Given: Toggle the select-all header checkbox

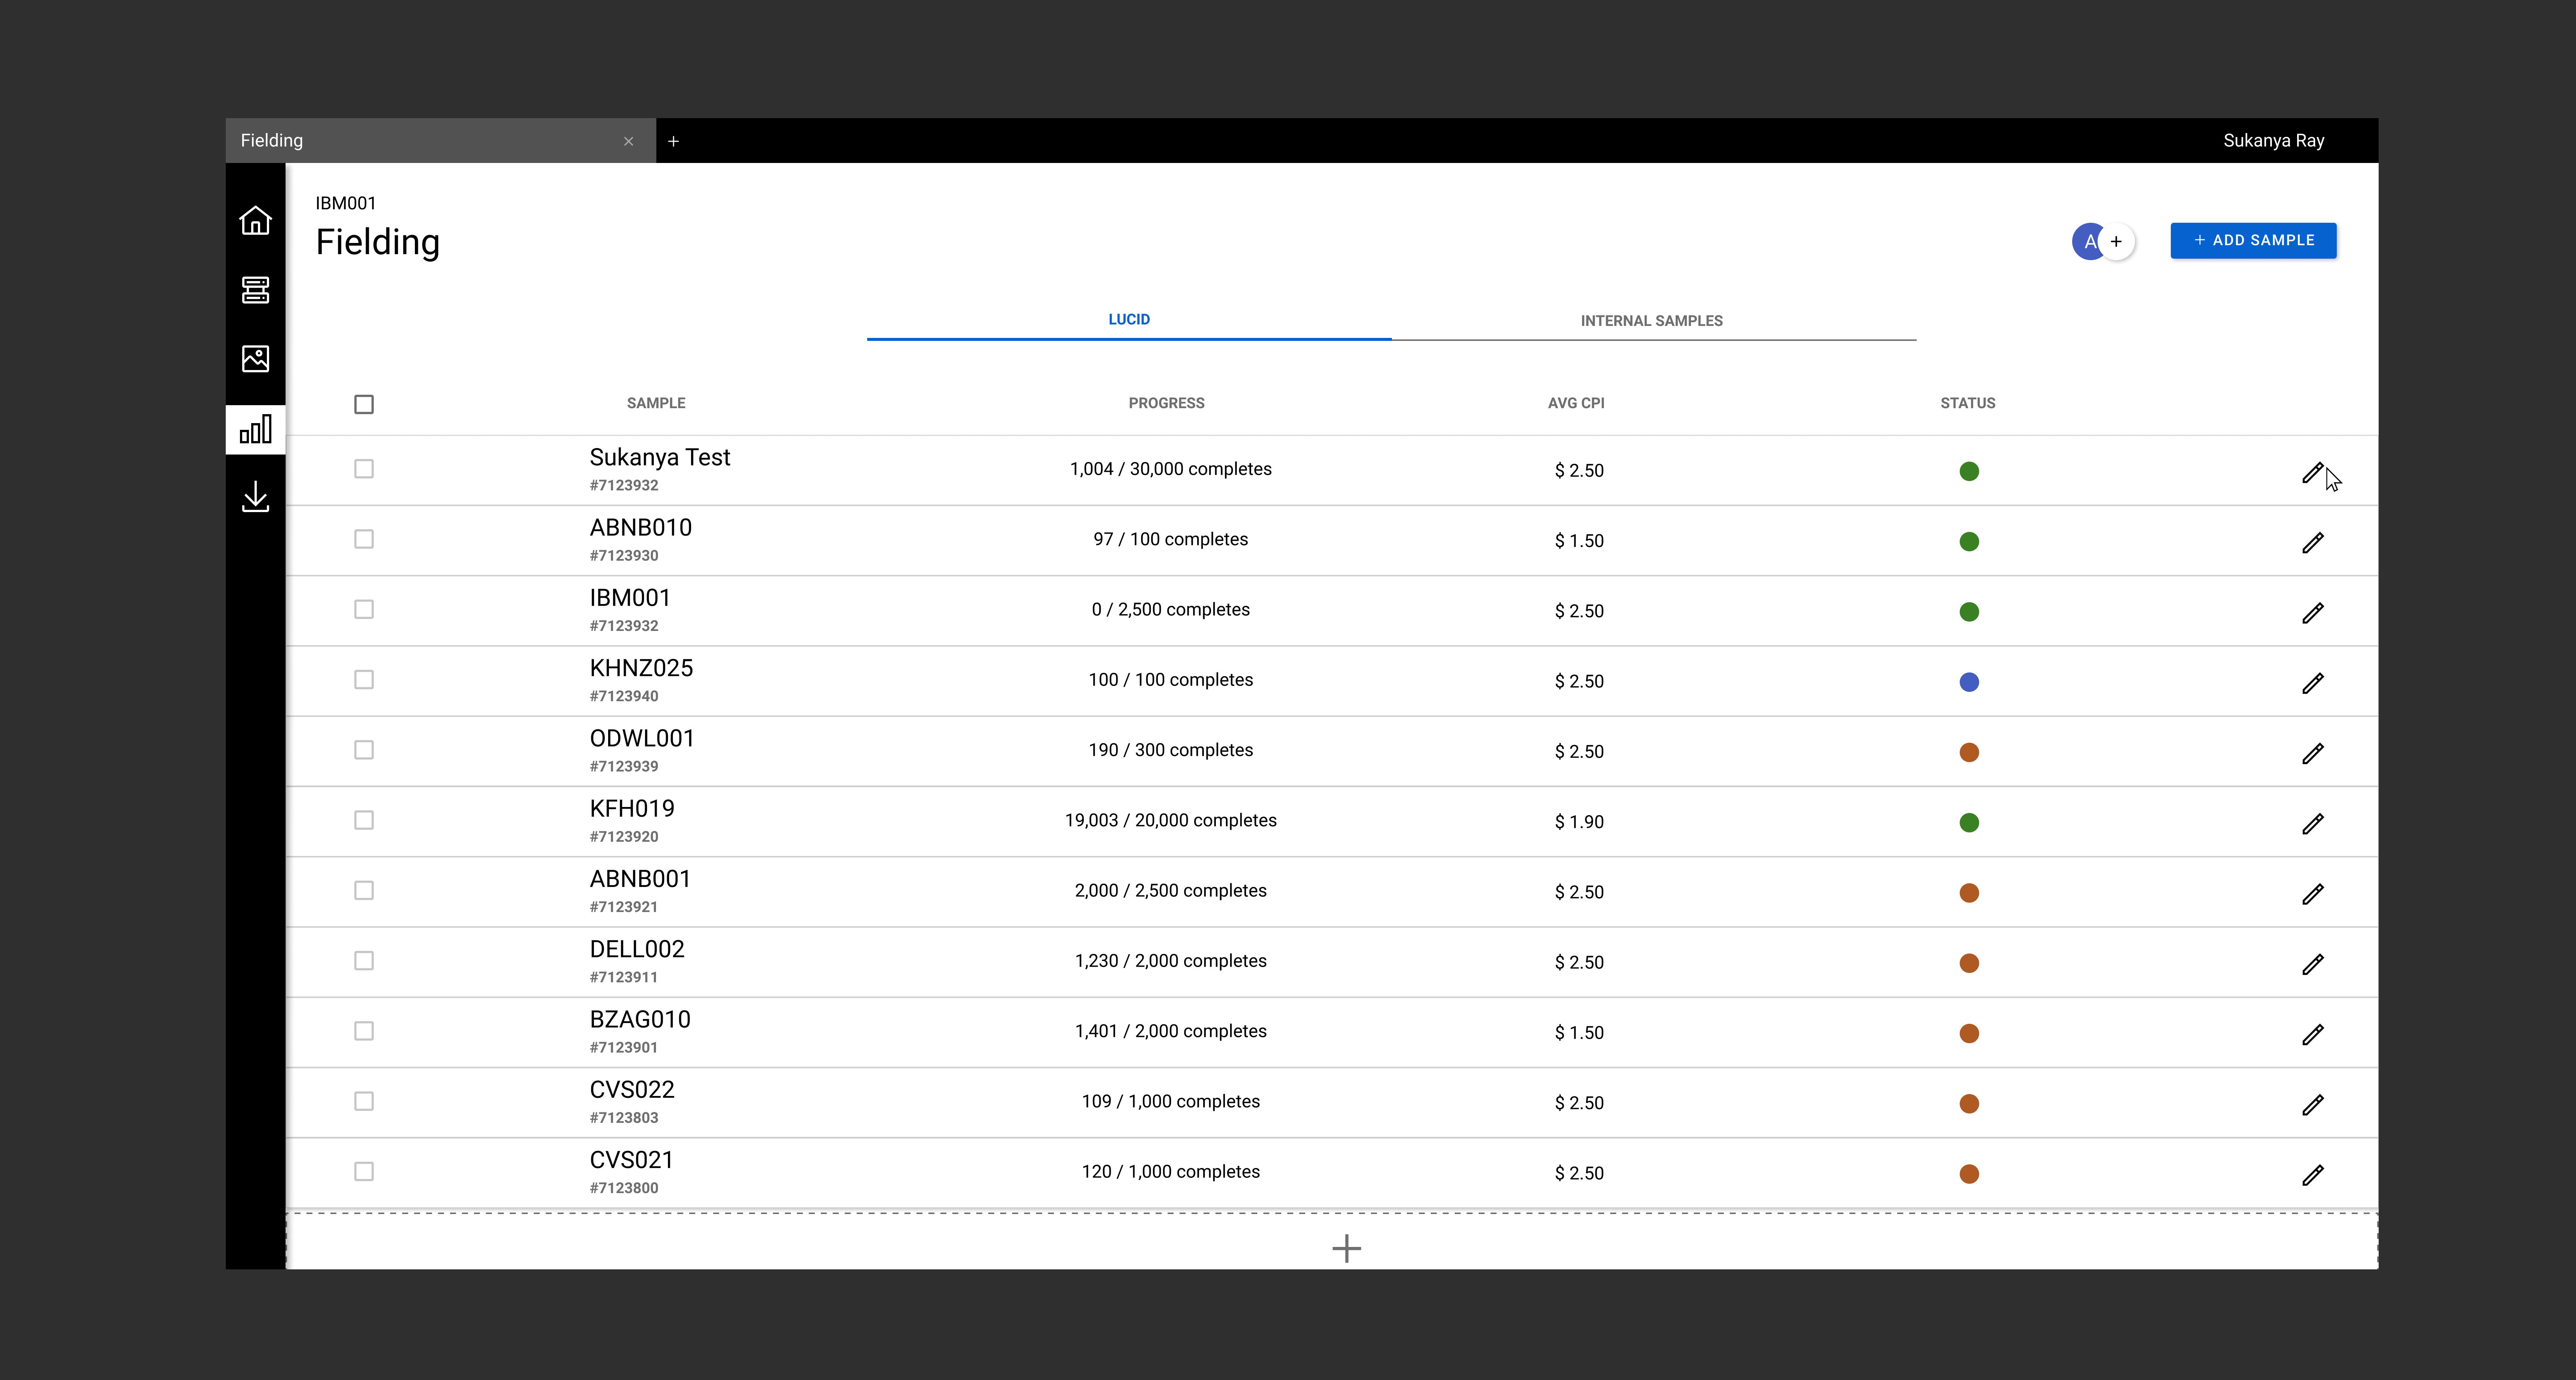Looking at the screenshot, I should click(x=364, y=404).
